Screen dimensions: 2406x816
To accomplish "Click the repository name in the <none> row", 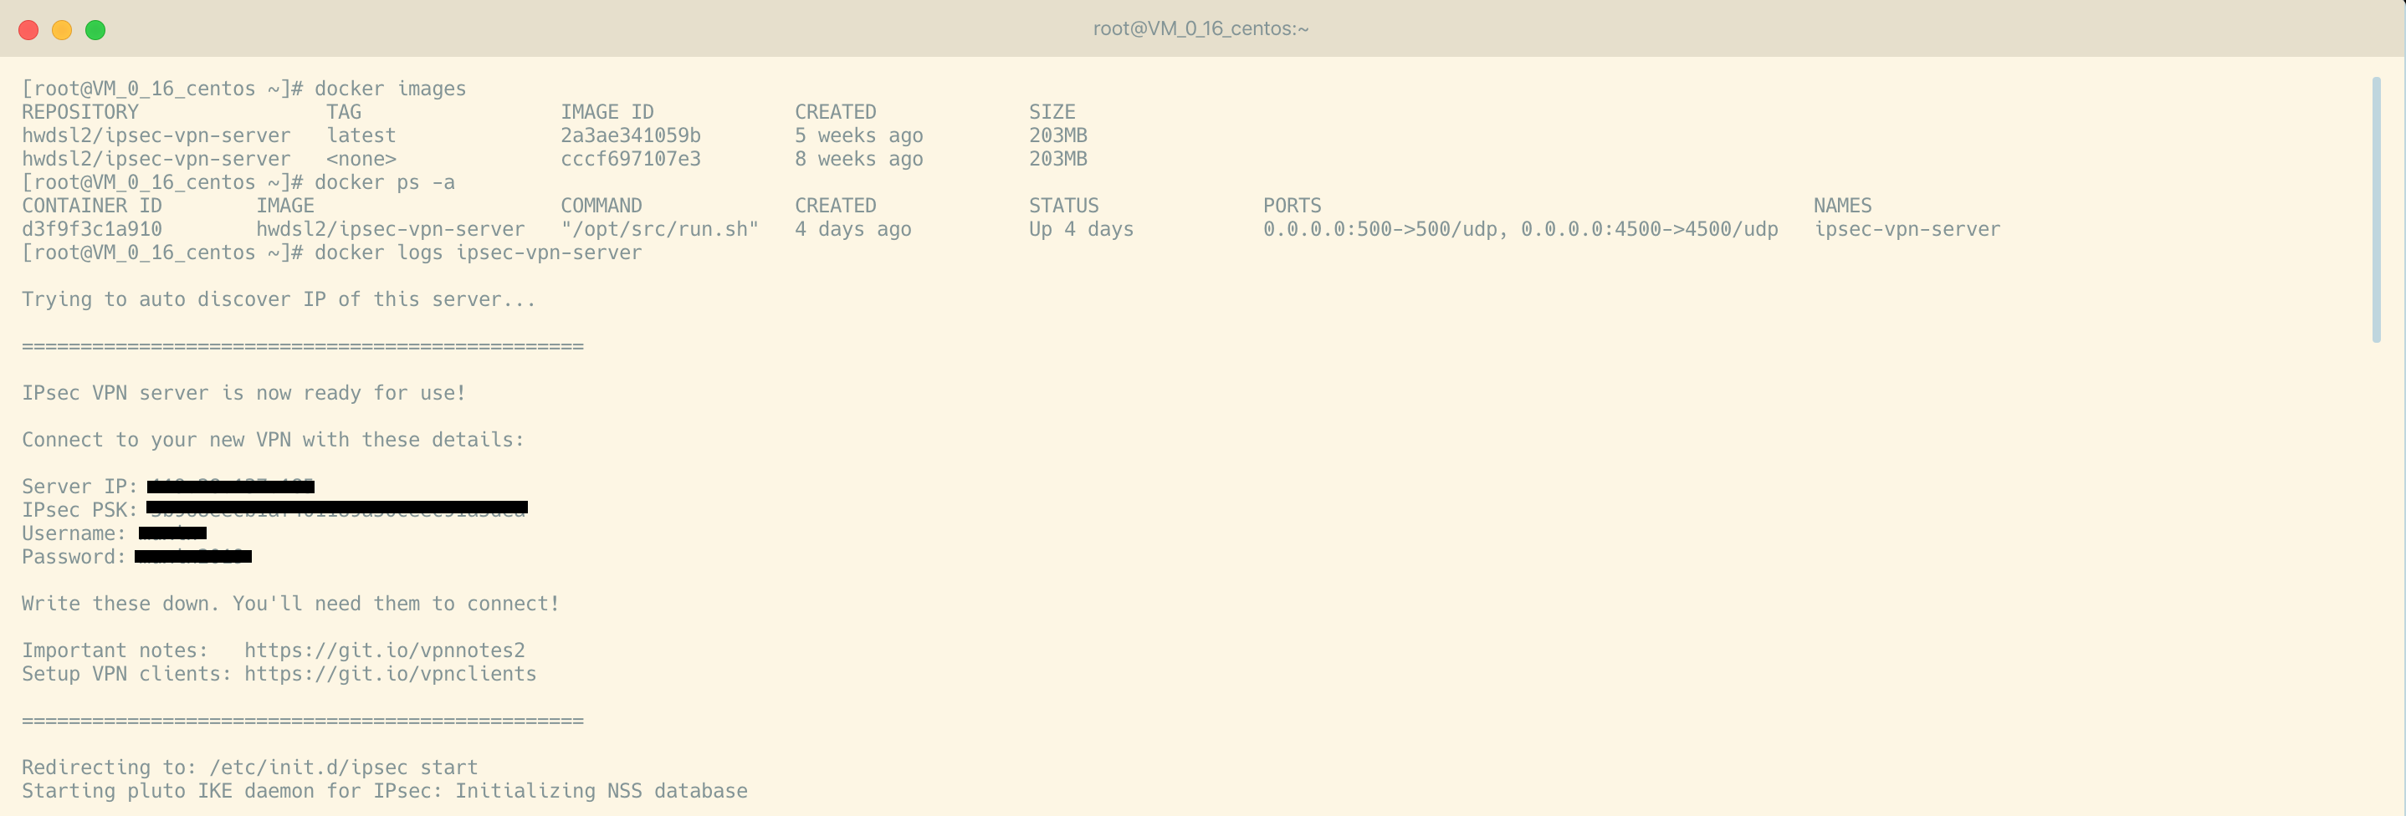I will click(x=156, y=159).
